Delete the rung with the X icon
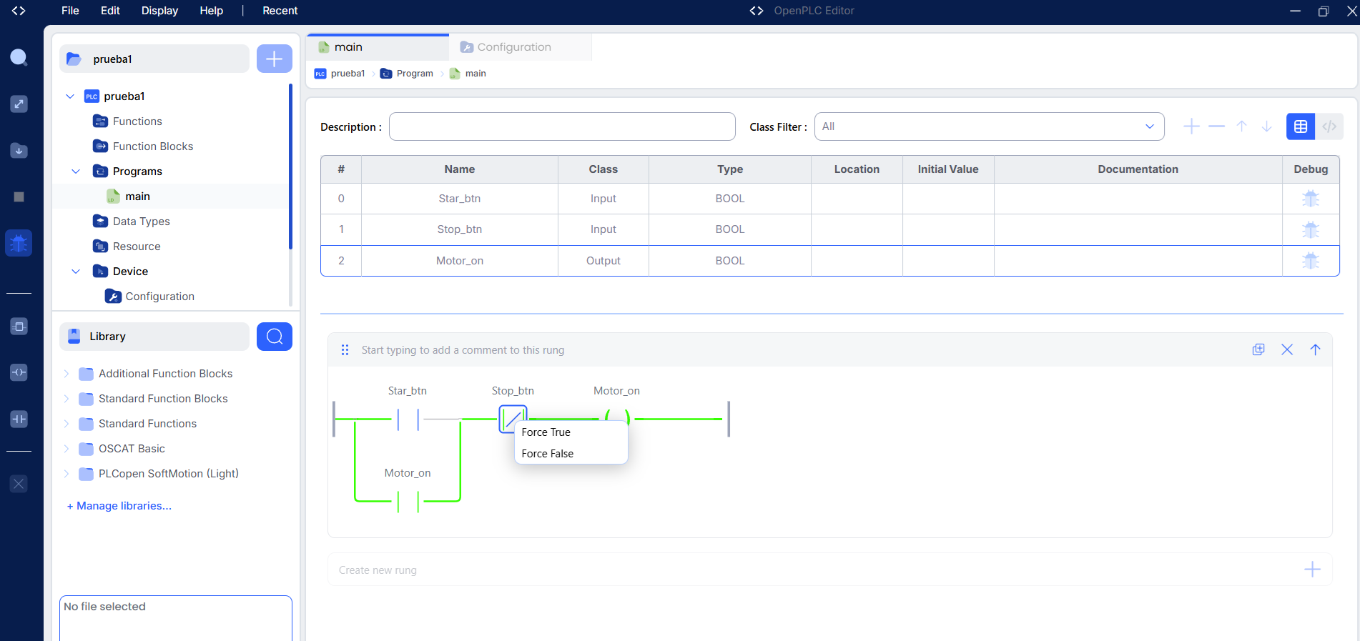 [1287, 349]
